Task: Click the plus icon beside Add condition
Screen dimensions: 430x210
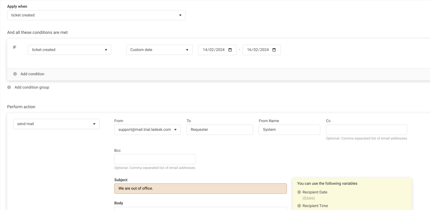Action: [15, 74]
